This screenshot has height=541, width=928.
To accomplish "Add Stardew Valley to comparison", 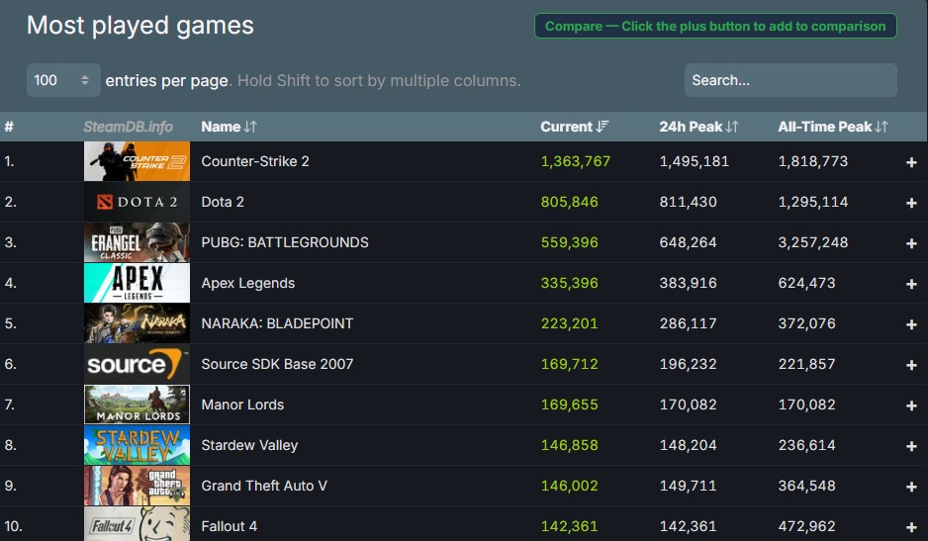I will [911, 446].
